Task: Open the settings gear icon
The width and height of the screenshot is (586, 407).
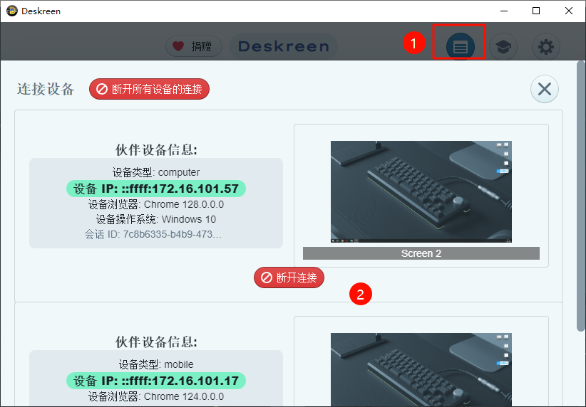Action: point(545,47)
